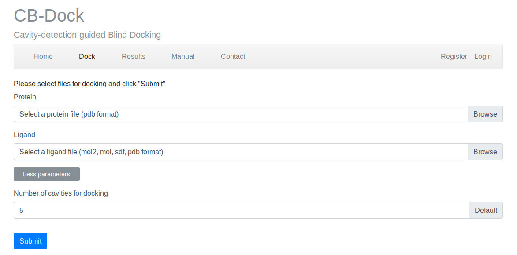Browse for a protein pdb file
Viewport: 517px width, 255px height.
[485, 114]
